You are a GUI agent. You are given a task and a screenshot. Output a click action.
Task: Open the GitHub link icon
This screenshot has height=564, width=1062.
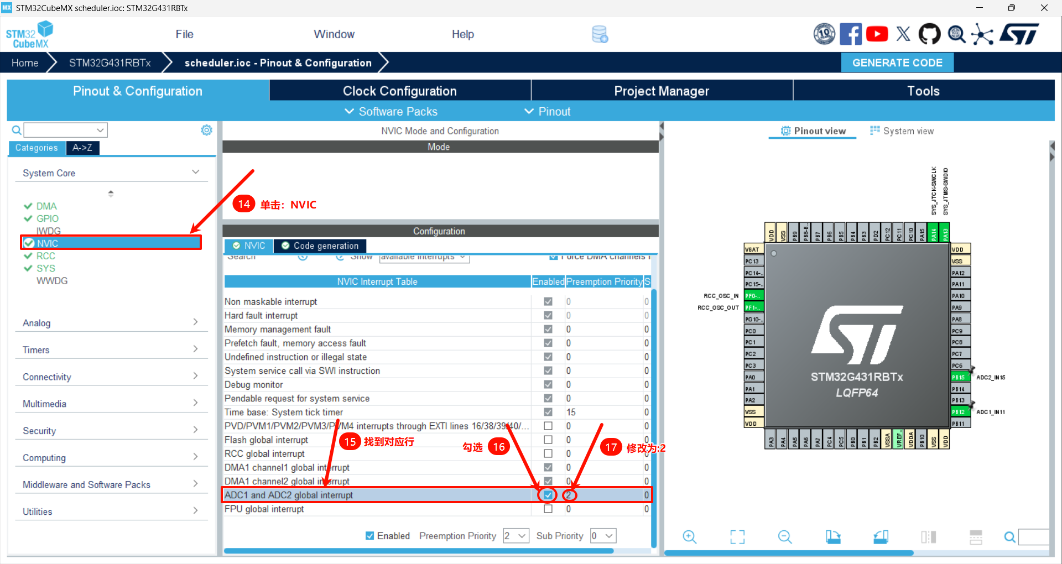click(929, 34)
